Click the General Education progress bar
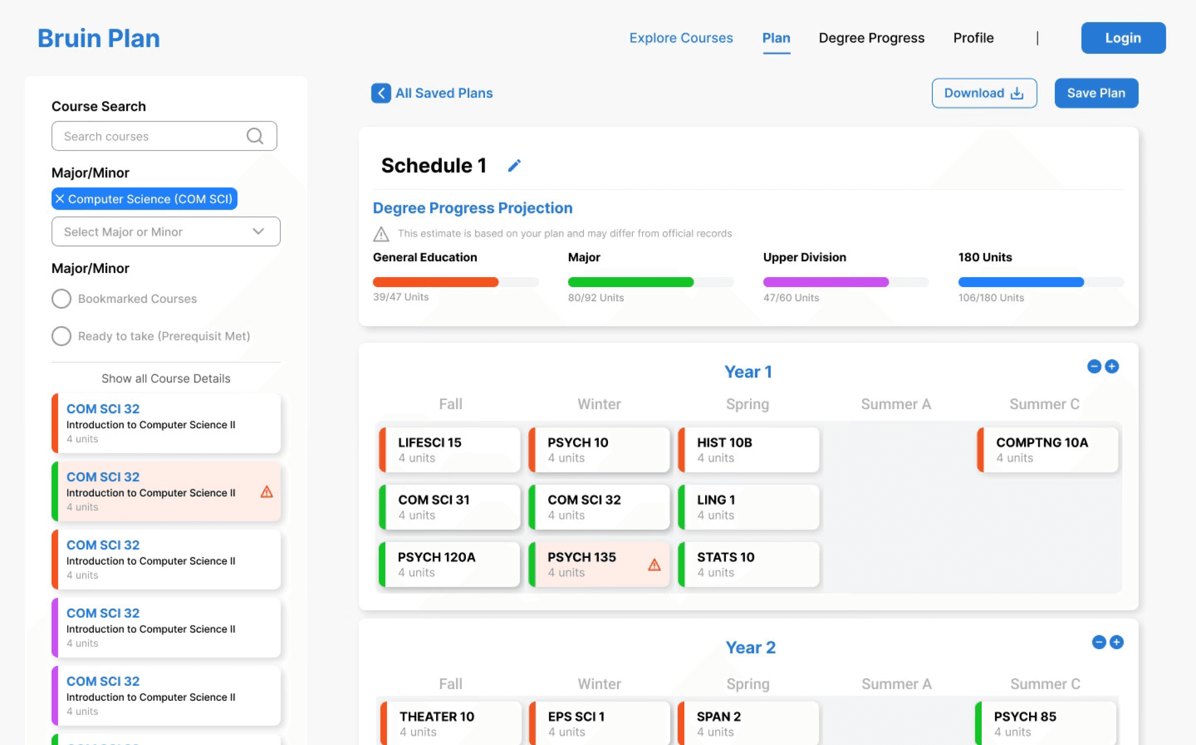 coord(456,283)
